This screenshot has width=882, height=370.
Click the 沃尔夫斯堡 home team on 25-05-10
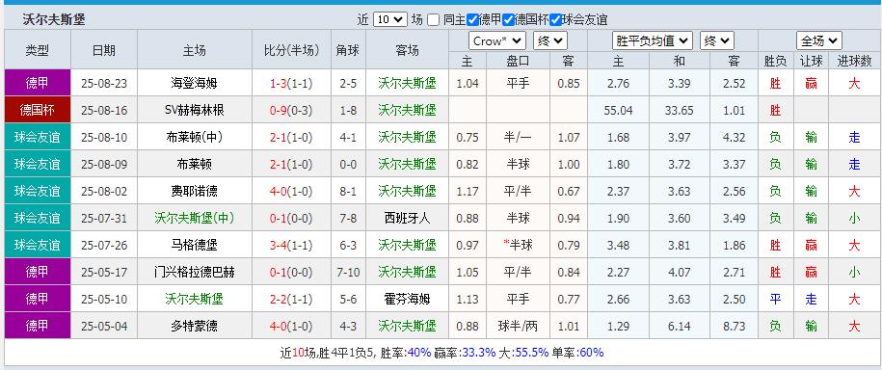[194, 300]
